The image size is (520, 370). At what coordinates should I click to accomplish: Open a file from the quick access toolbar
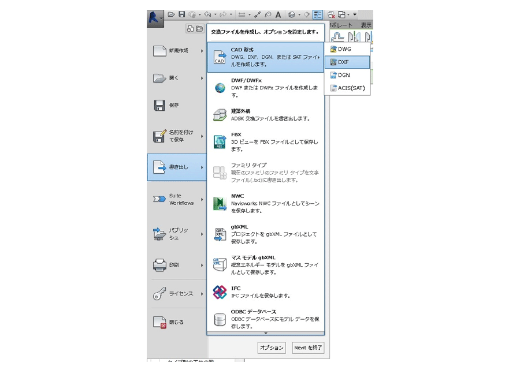coord(171,14)
